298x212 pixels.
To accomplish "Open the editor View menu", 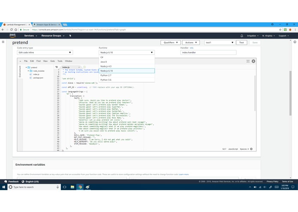I will 45,61.
